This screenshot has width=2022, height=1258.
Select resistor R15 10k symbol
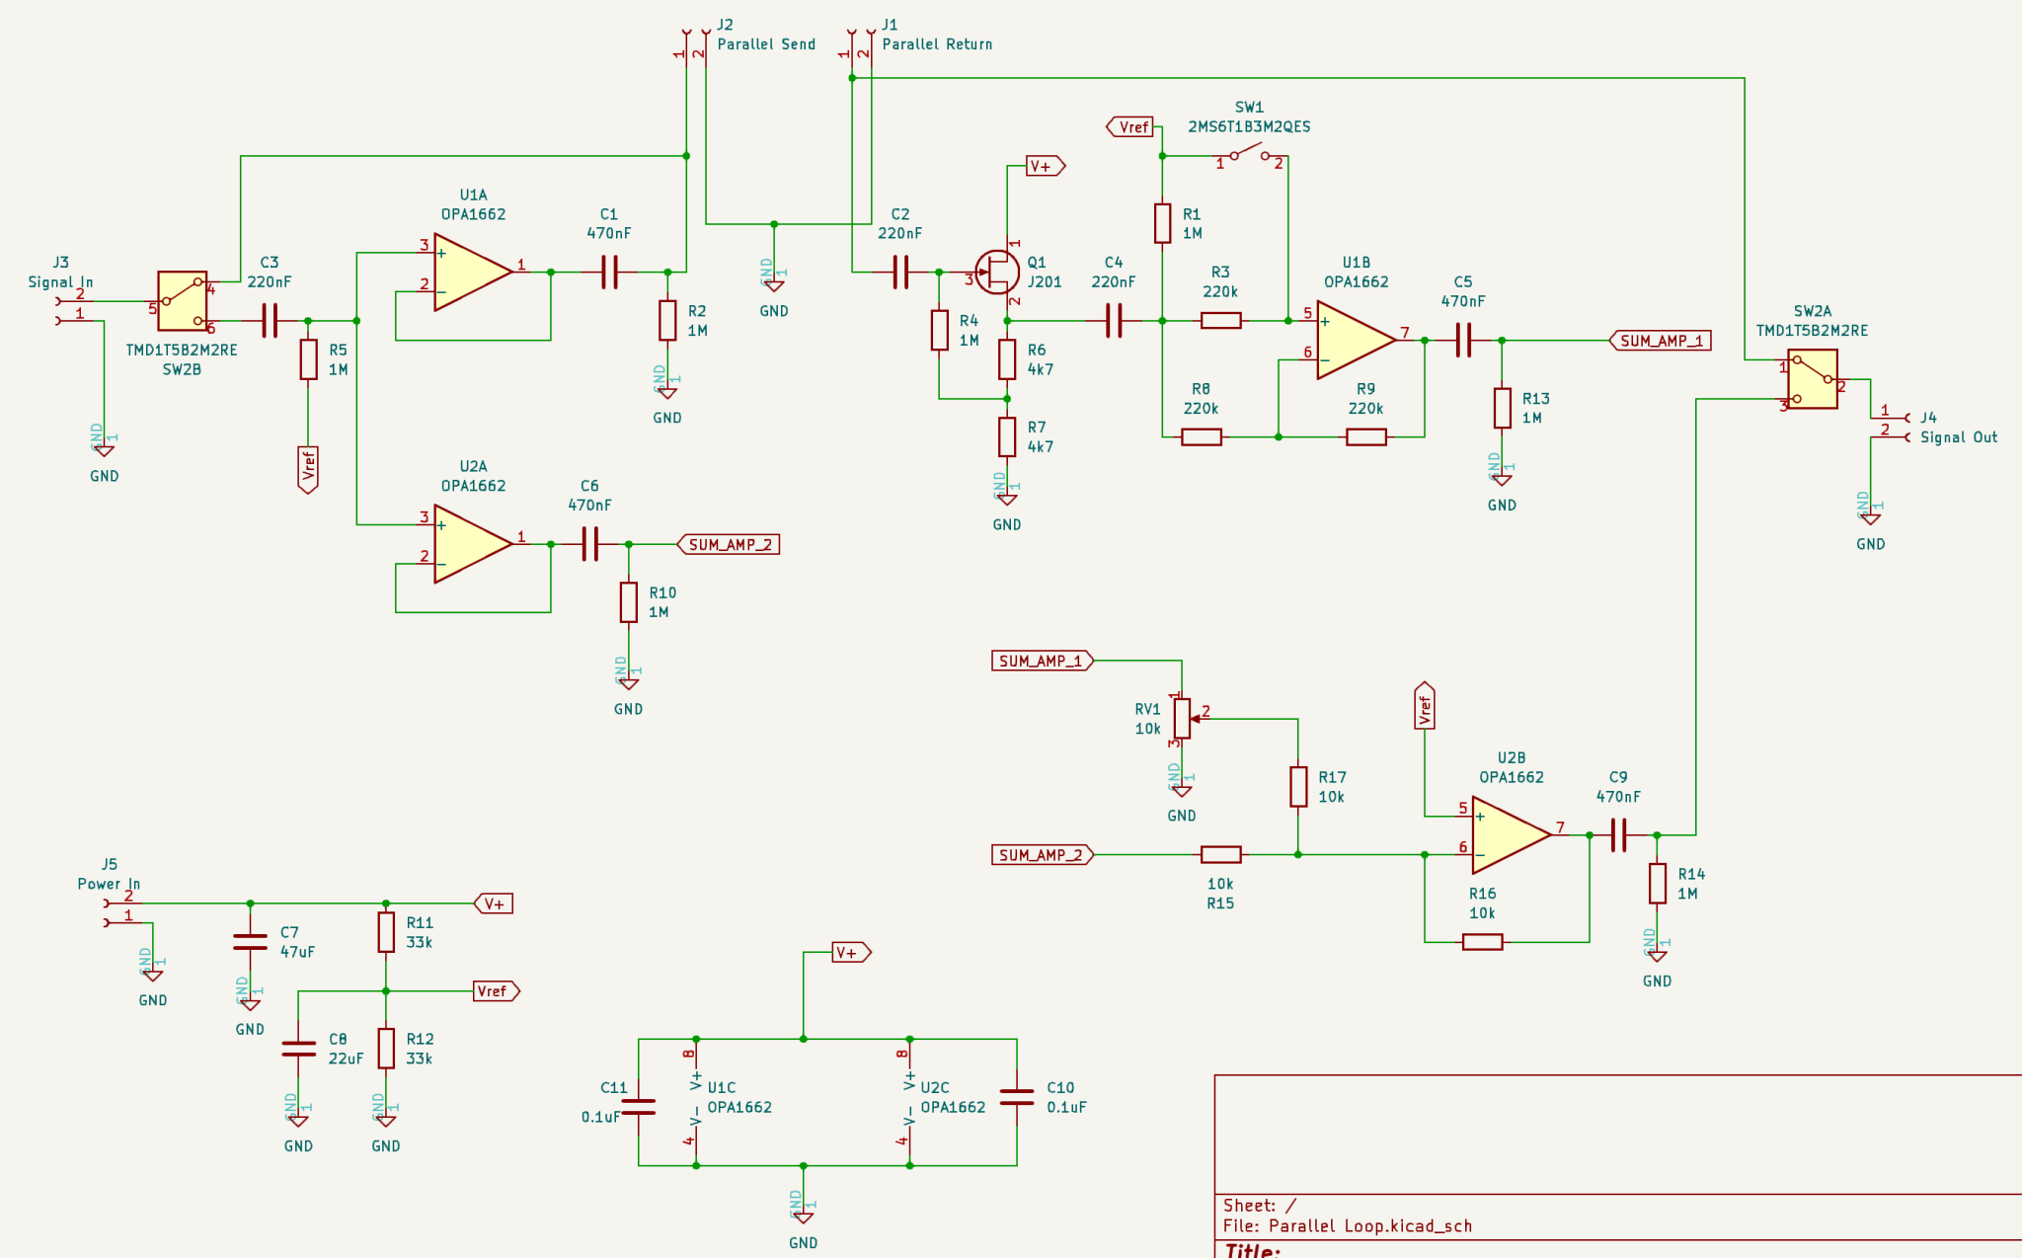point(1221,854)
